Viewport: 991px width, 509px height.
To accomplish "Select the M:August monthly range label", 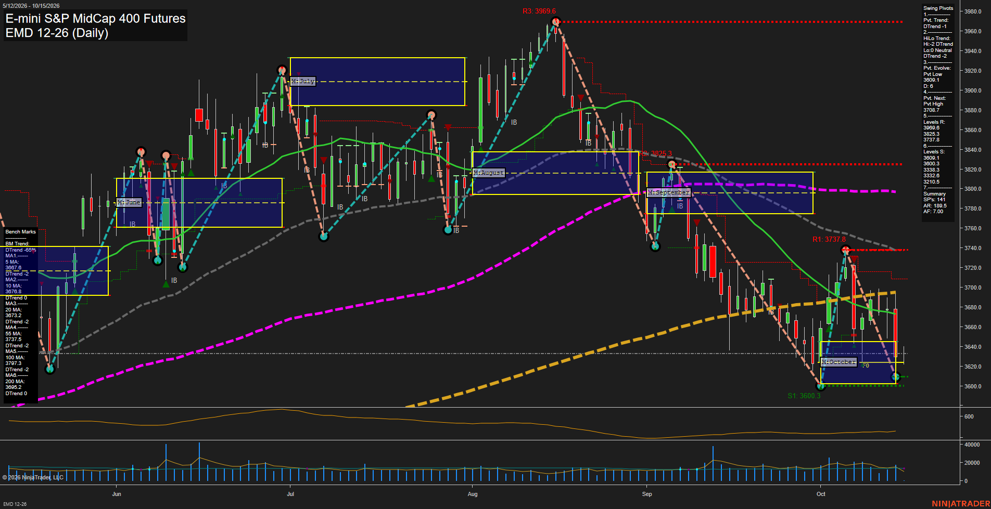I will coord(488,173).
